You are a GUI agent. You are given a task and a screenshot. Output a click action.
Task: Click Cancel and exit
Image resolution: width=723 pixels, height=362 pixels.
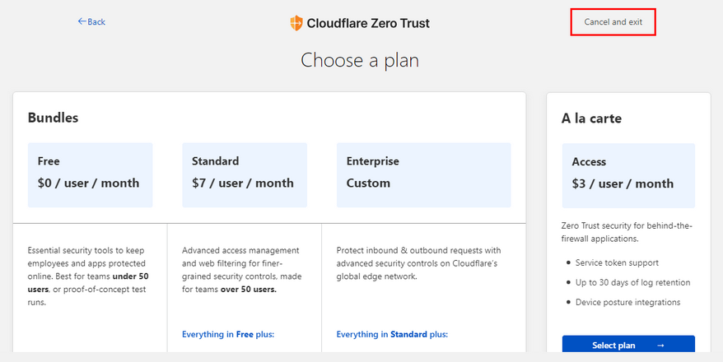pyautogui.click(x=613, y=21)
